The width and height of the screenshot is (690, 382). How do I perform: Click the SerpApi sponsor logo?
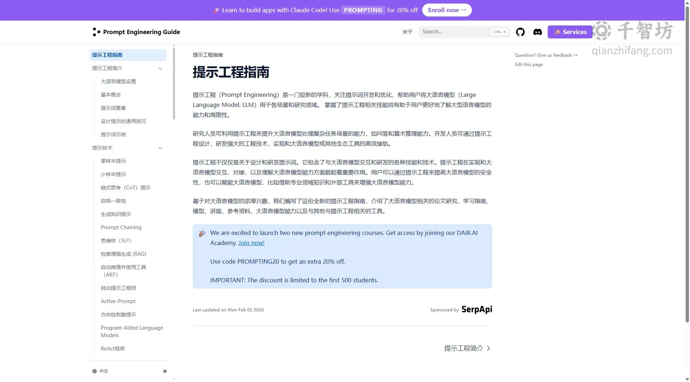[477, 309]
